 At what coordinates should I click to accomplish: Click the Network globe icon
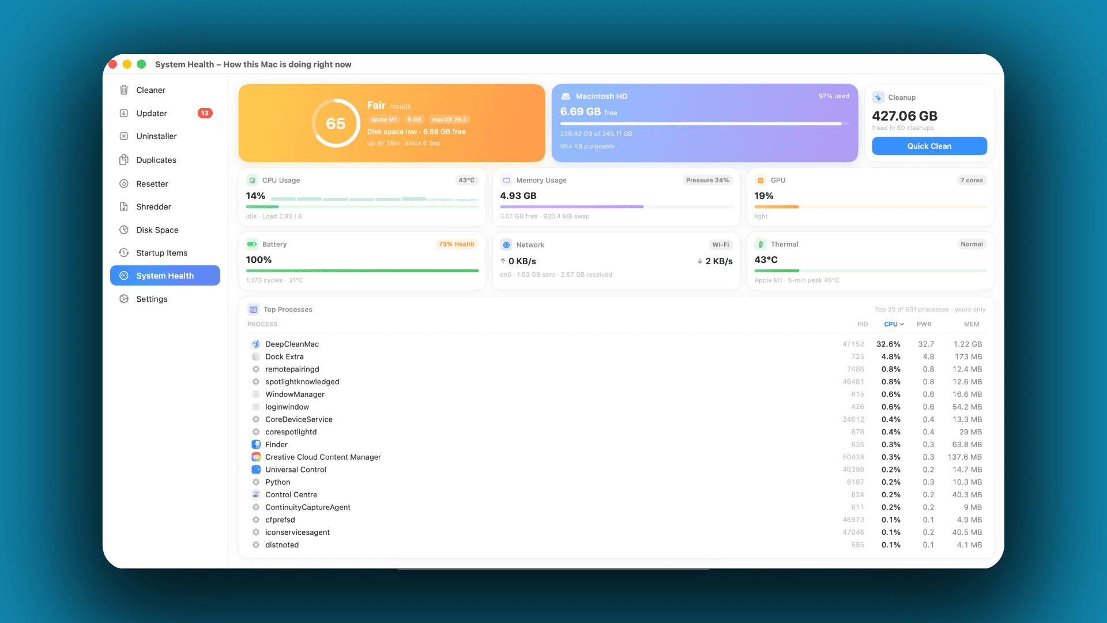(506, 245)
